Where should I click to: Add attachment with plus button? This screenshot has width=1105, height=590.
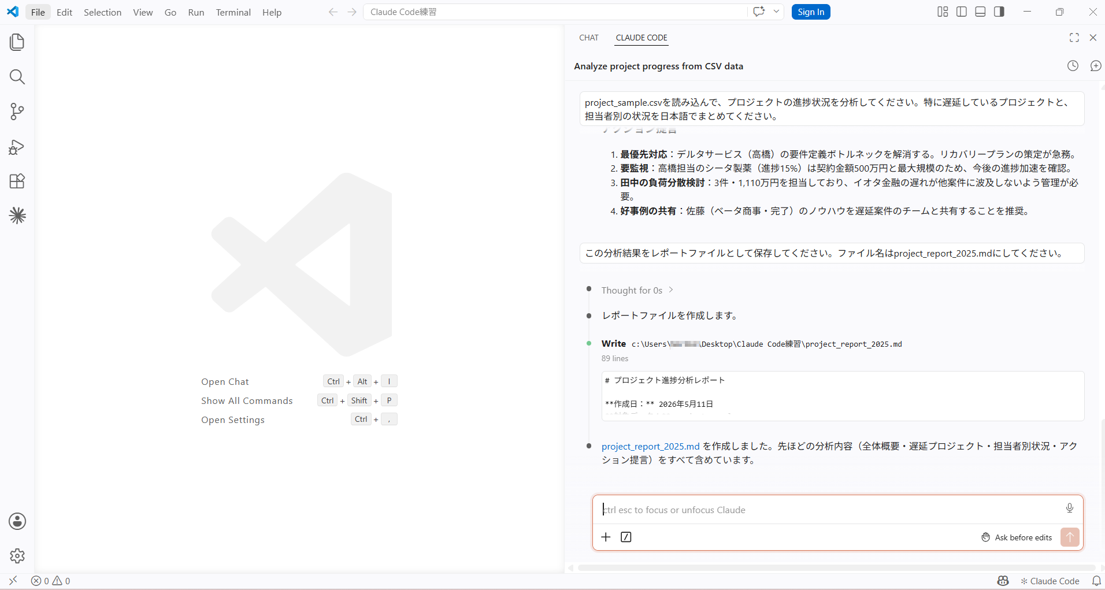coord(606,537)
